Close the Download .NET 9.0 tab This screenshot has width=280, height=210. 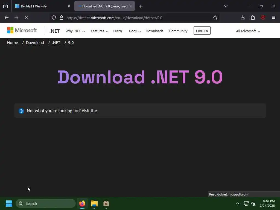tap(130, 6)
